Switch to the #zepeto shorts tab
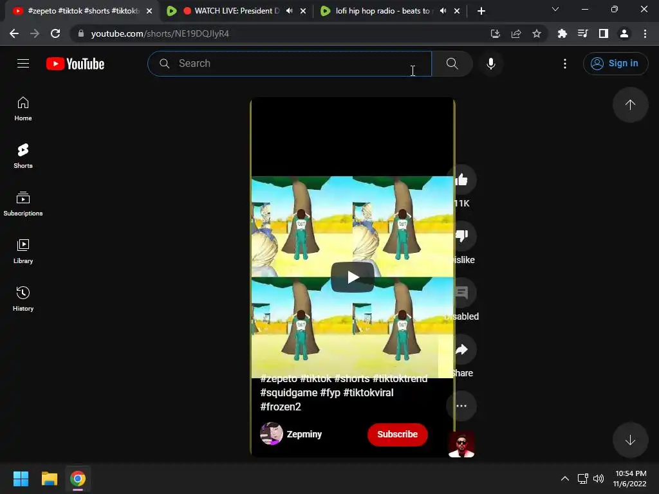Viewport: 659px width, 494px height. click(82, 11)
